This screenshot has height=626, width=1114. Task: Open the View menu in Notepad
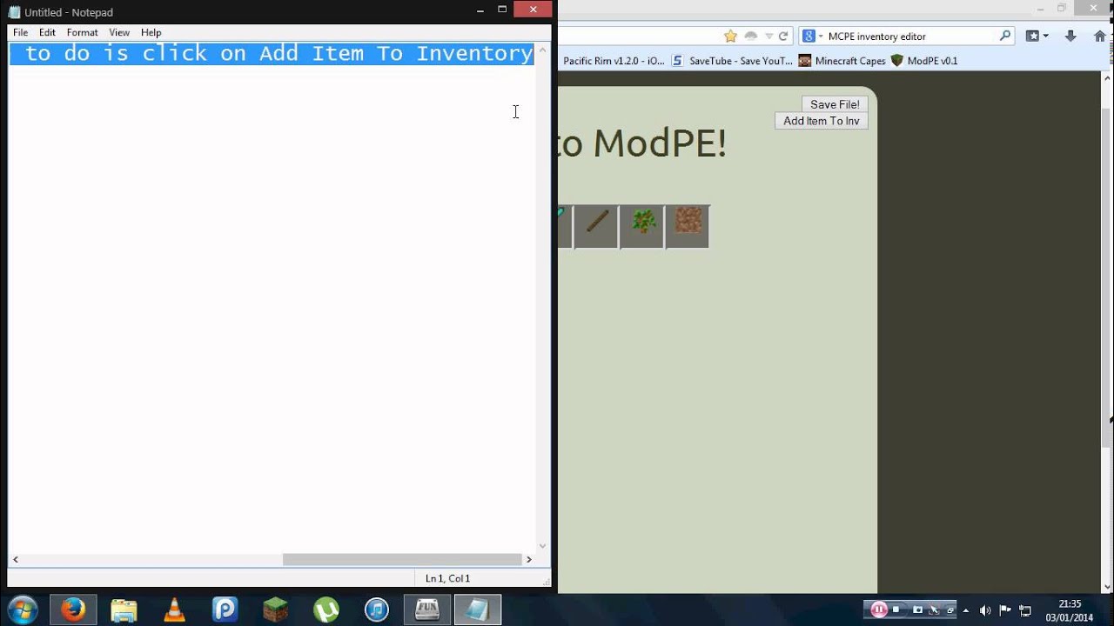[119, 32]
